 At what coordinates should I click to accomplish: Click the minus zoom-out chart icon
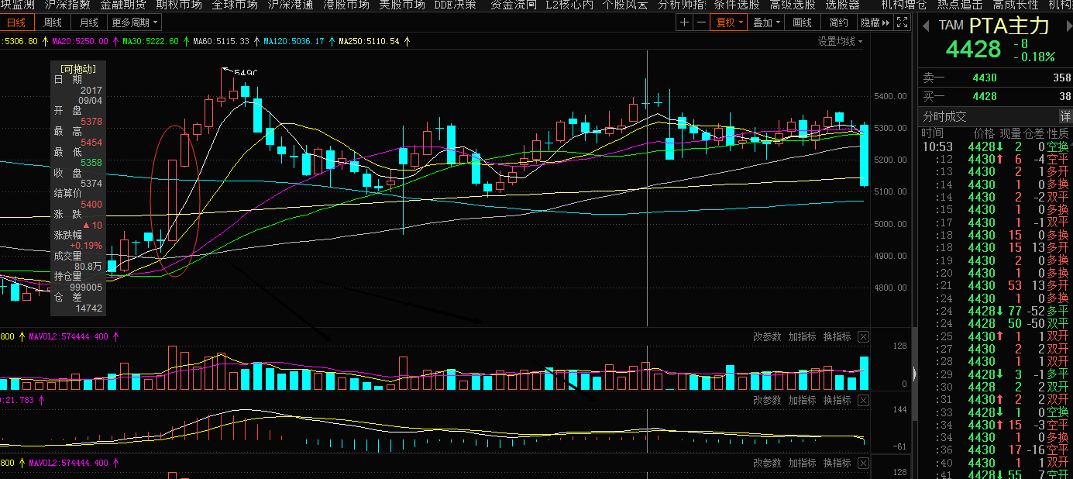point(701,22)
